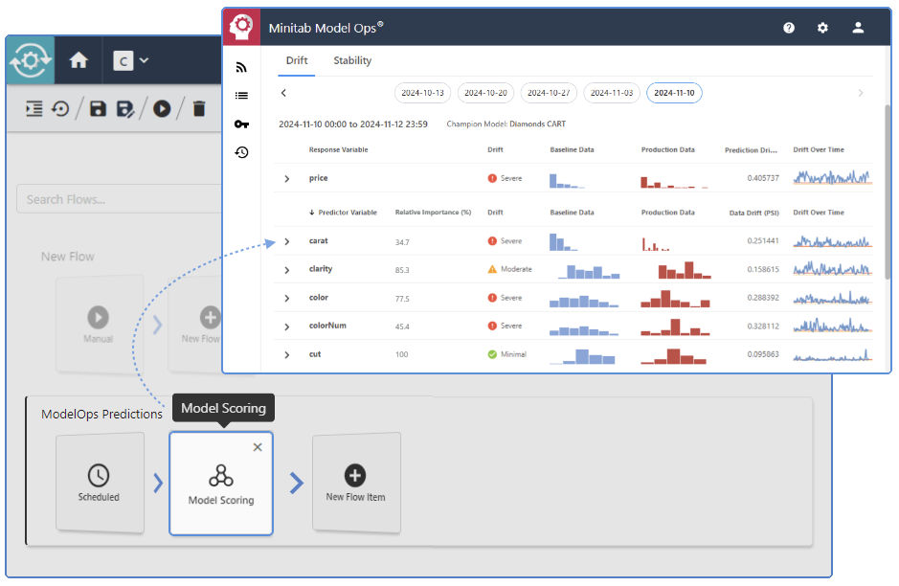Select the Drift tab
This screenshot has height=586, width=899.
pos(297,59)
